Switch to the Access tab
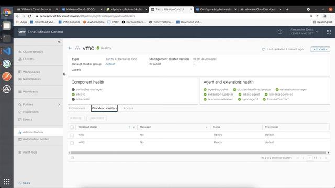Screen dimensions: 335x188 pyautogui.click(x=128, y=108)
